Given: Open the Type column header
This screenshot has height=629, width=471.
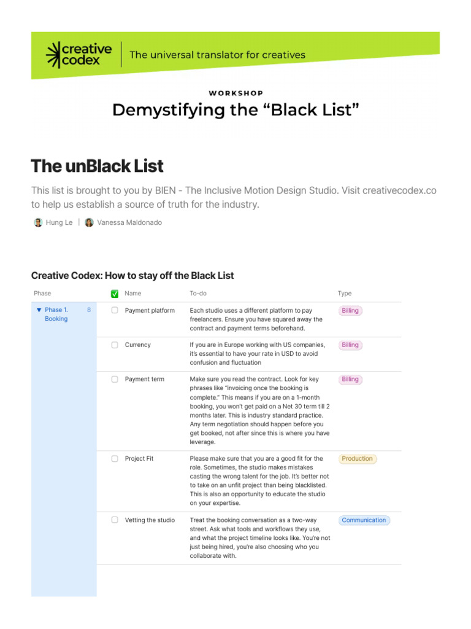Looking at the screenshot, I should coord(345,294).
